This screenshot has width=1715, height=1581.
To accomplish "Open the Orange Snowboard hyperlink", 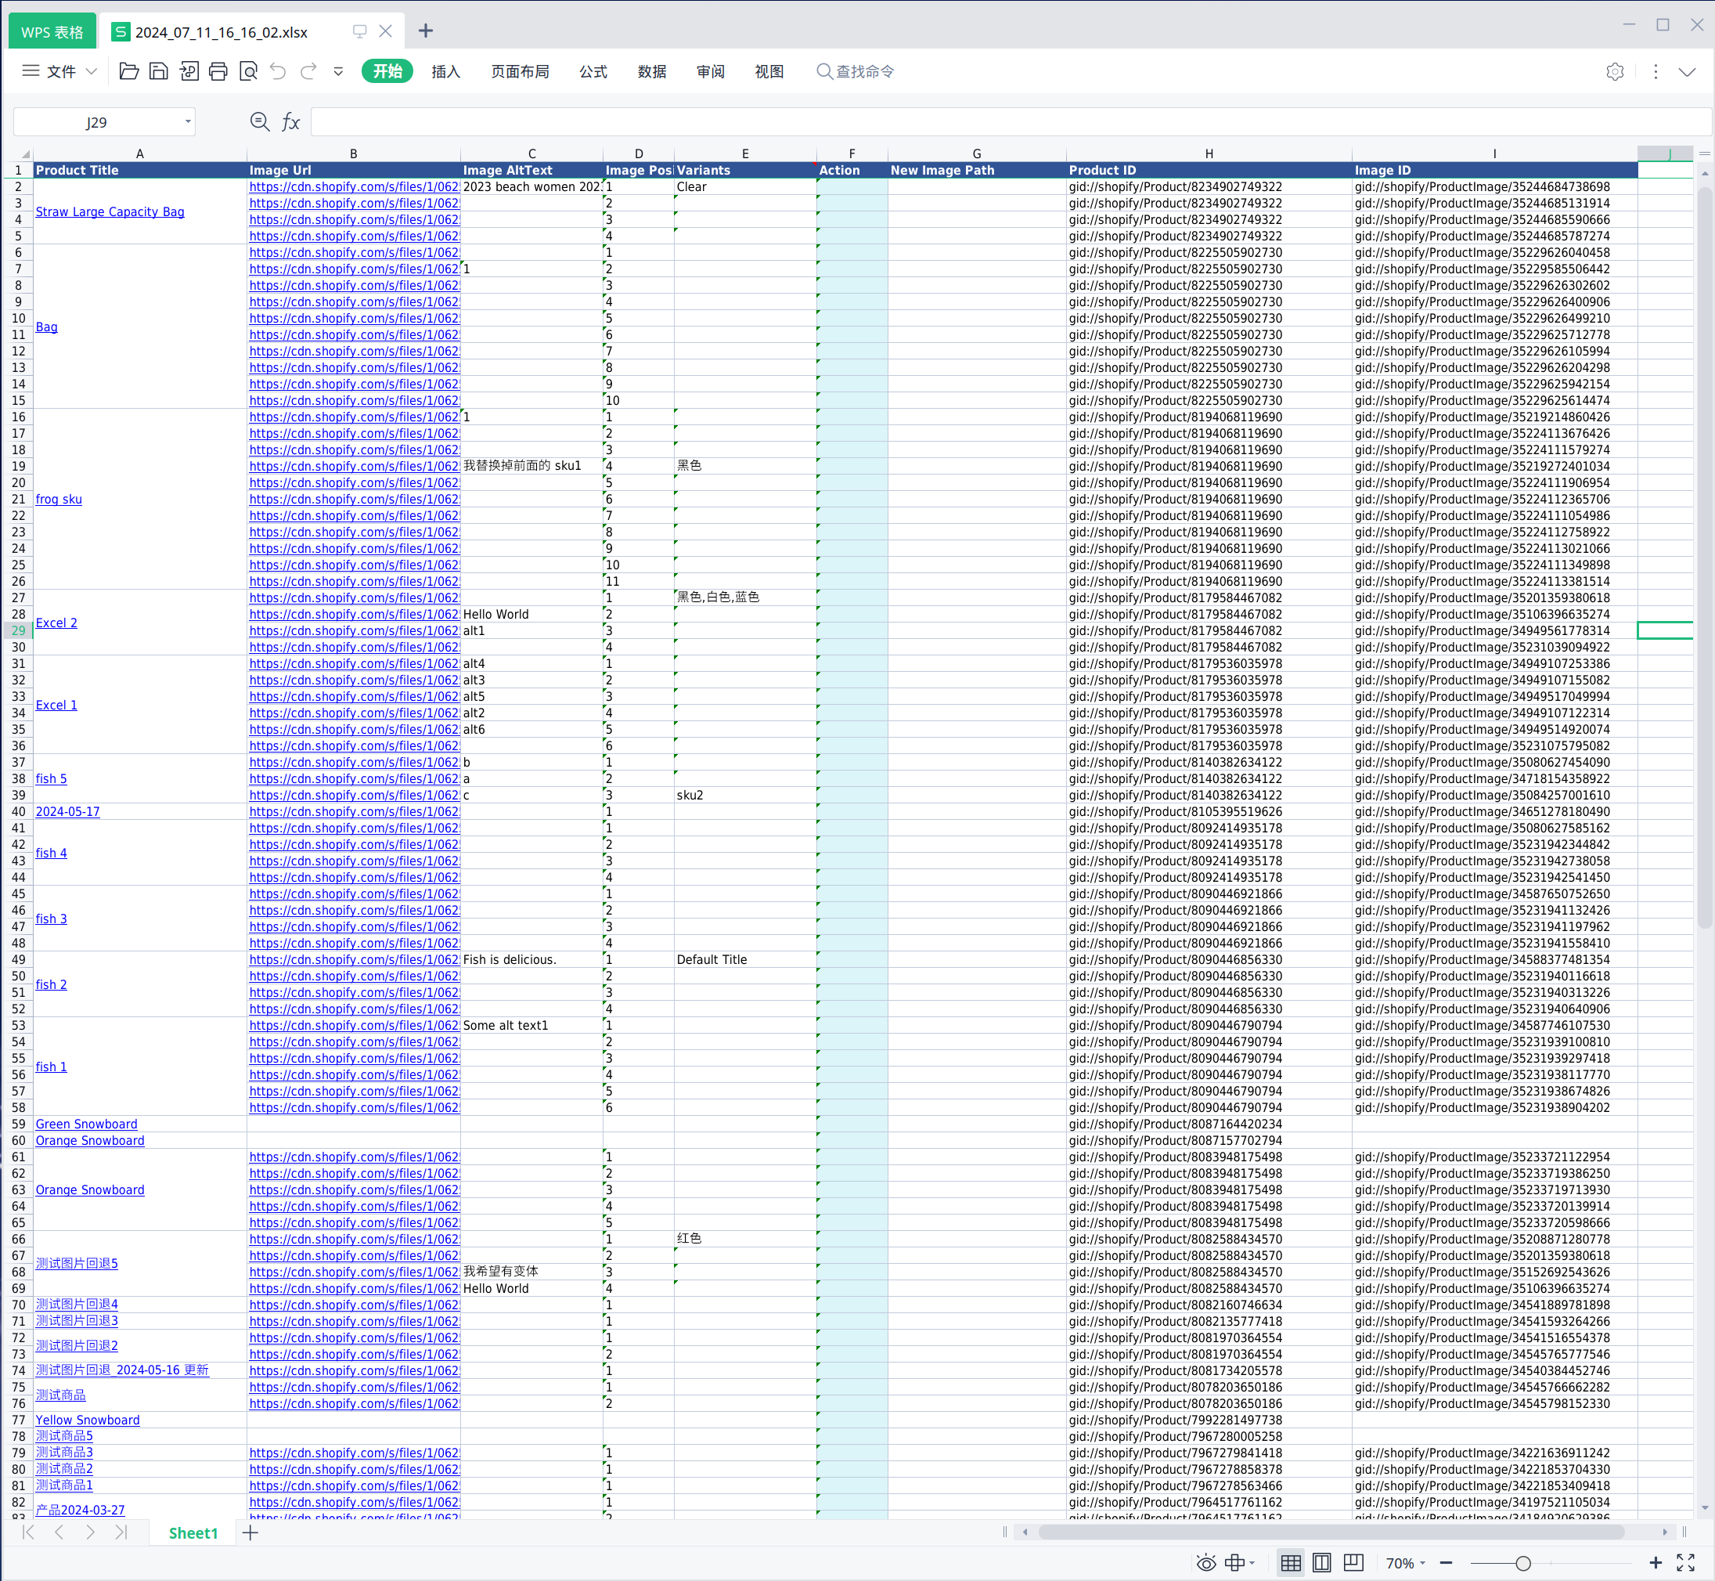I will coord(89,1140).
